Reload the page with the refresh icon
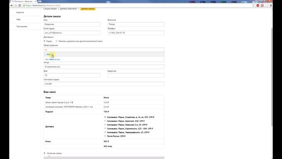Screen dimensions: 282x159 [19, 5]
